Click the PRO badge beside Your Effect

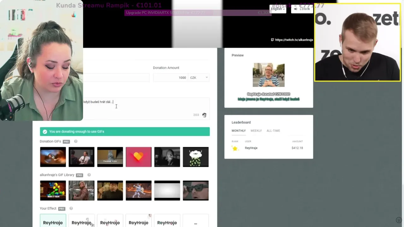point(62,209)
